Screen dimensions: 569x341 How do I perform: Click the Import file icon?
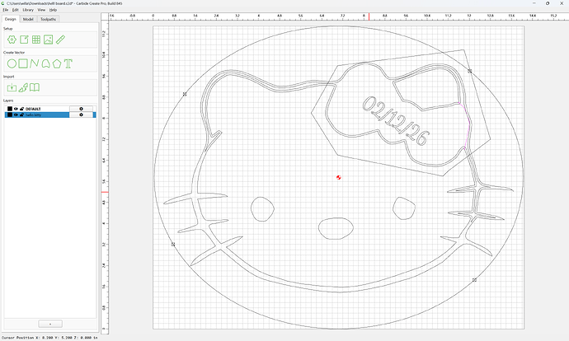click(x=12, y=87)
